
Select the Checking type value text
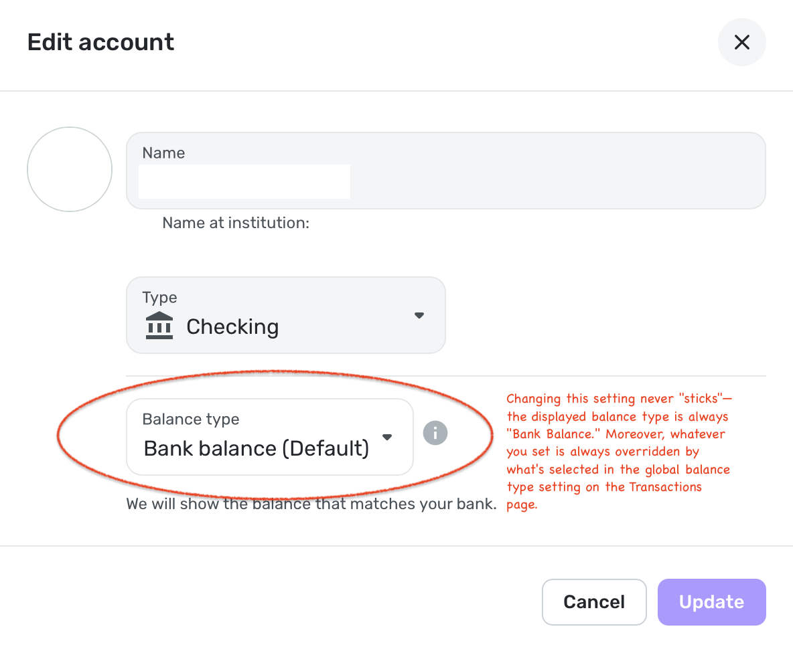click(232, 326)
